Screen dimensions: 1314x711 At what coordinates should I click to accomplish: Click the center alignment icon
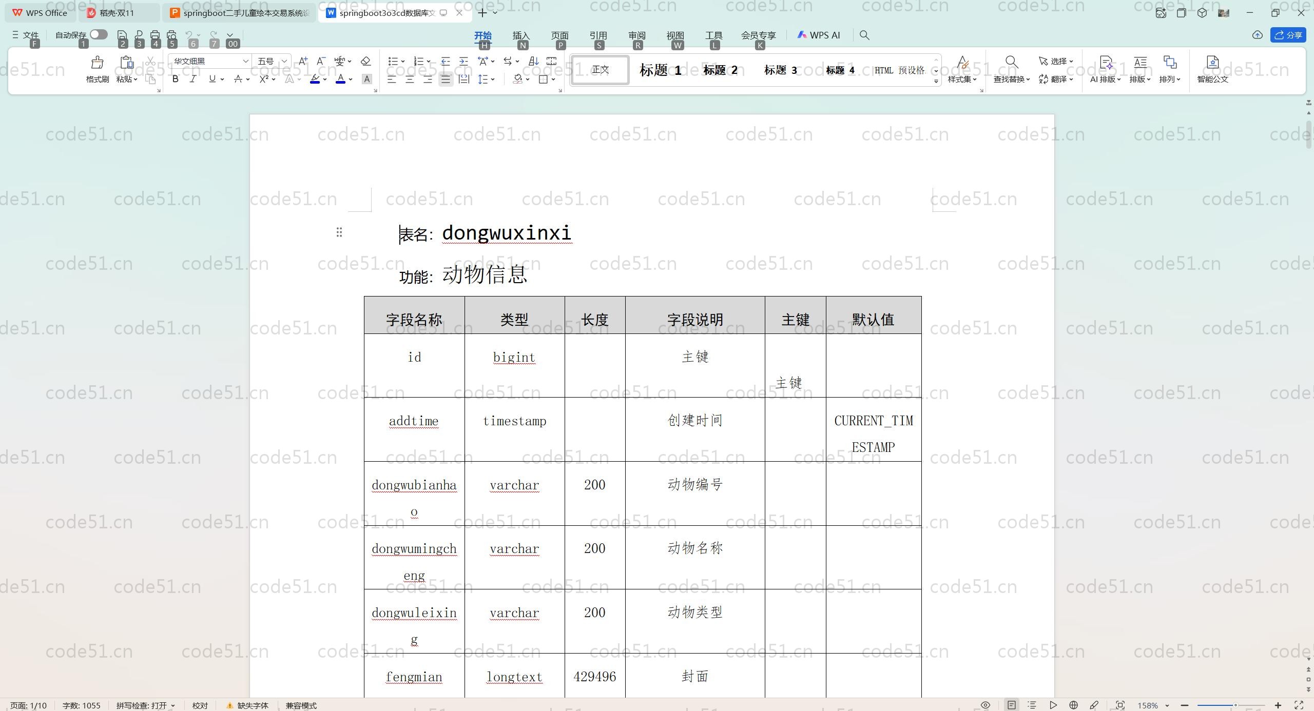pyautogui.click(x=410, y=79)
